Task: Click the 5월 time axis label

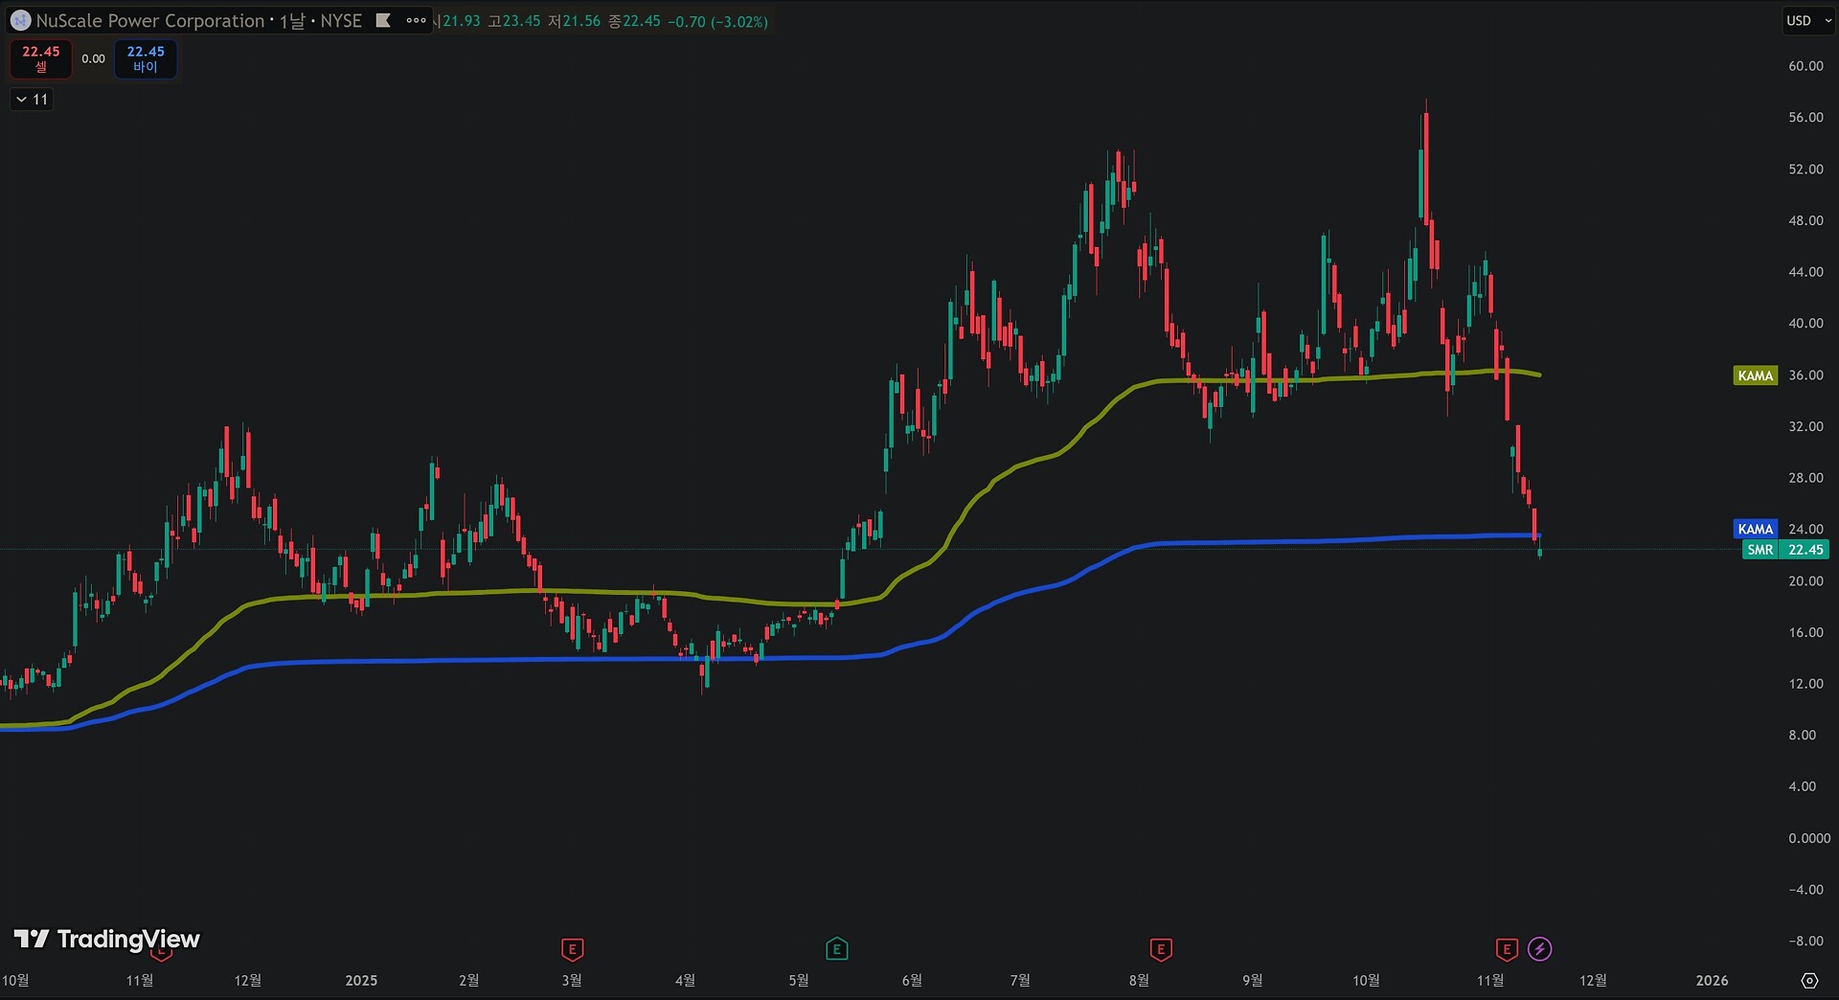Action: (798, 980)
